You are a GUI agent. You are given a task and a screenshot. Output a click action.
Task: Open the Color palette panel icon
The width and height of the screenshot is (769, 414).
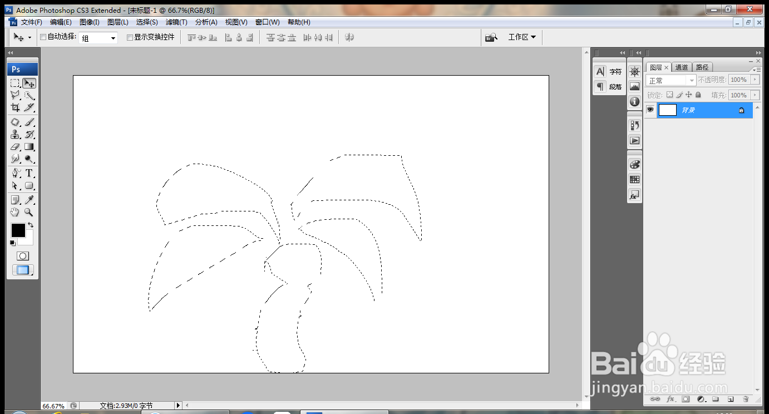click(634, 164)
